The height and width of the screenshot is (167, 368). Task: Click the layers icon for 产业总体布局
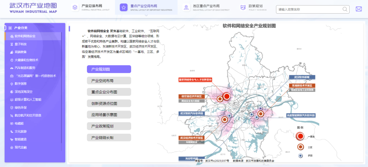[x=75, y=7]
